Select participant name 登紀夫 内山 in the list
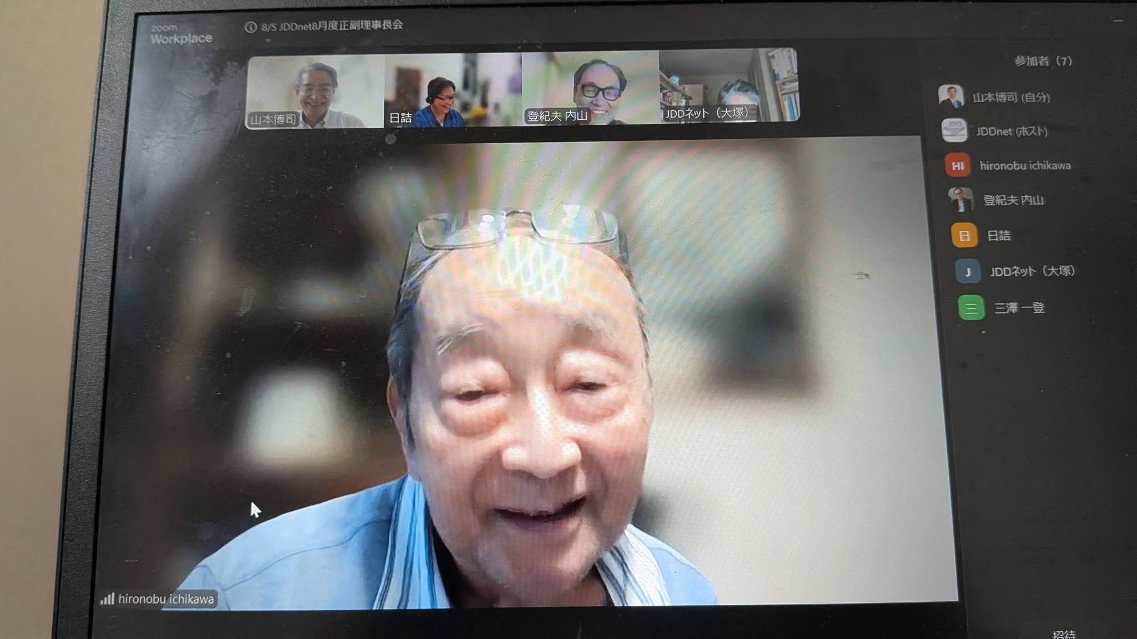 tap(1013, 200)
